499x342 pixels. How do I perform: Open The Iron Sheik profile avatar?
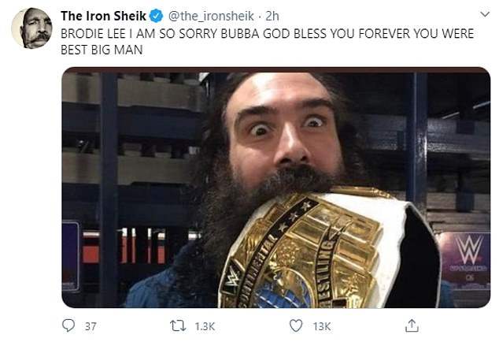click(31, 28)
